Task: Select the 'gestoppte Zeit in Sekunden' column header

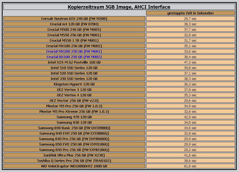Action: pyautogui.click(x=190, y=13)
